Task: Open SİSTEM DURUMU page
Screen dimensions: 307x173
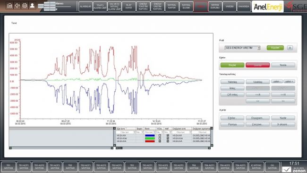Action: [x=215, y=7]
